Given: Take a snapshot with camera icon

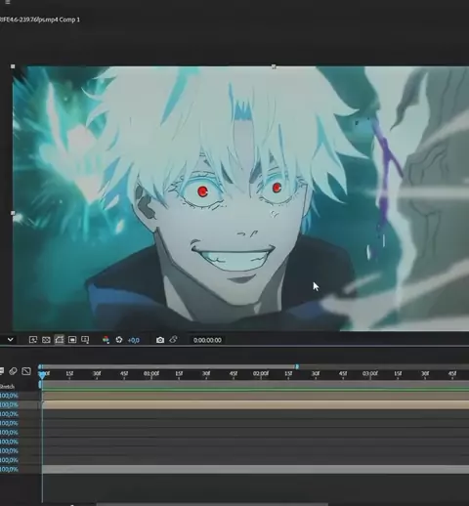Looking at the screenshot, I should 160,340.
